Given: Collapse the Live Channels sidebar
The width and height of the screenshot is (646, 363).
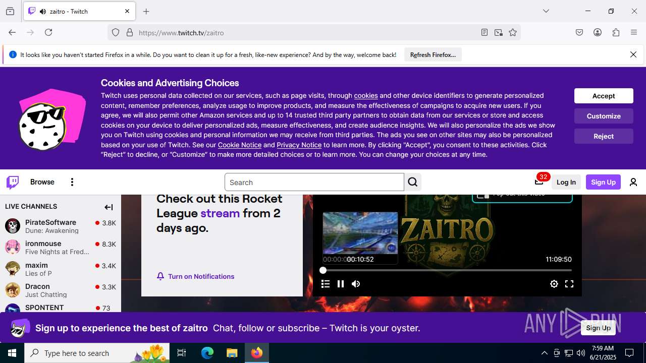Looking at the screenshot, I should pyautogui.click(x=109, y=207).
